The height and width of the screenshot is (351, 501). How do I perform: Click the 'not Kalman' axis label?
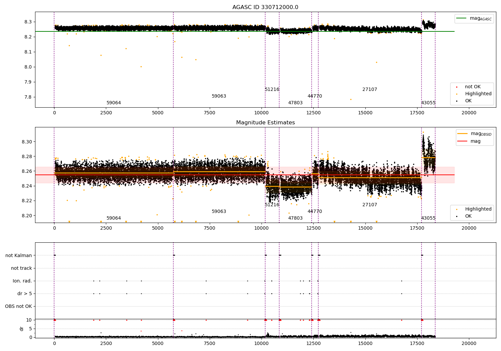19,256
